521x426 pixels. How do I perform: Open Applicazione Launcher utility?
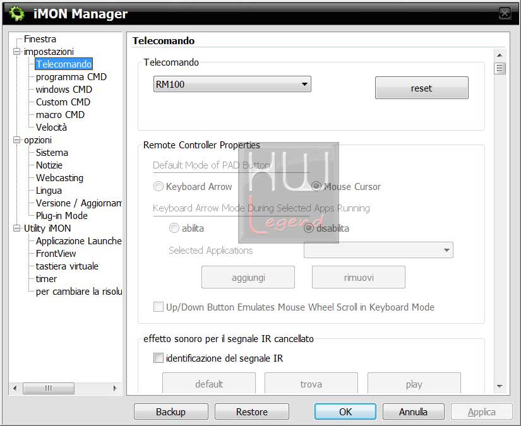coord(79,240)
